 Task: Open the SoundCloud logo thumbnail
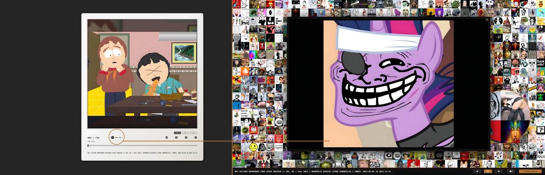[x=245, y=71]
